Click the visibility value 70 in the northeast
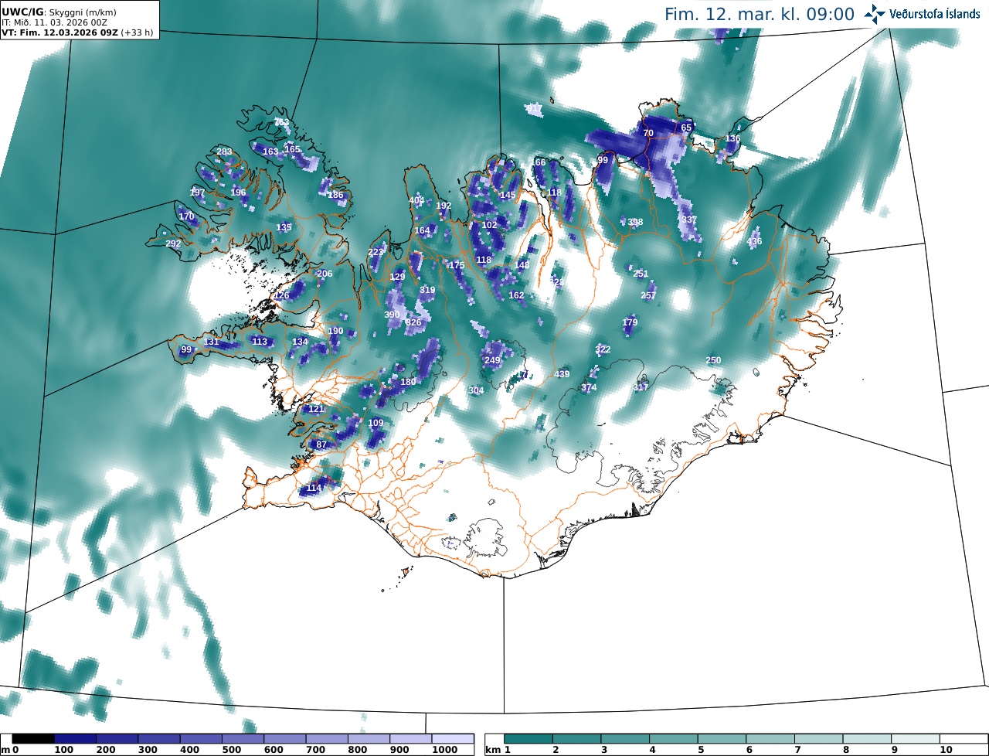Screen dimensions: 989x756 [x=648, y=133]
